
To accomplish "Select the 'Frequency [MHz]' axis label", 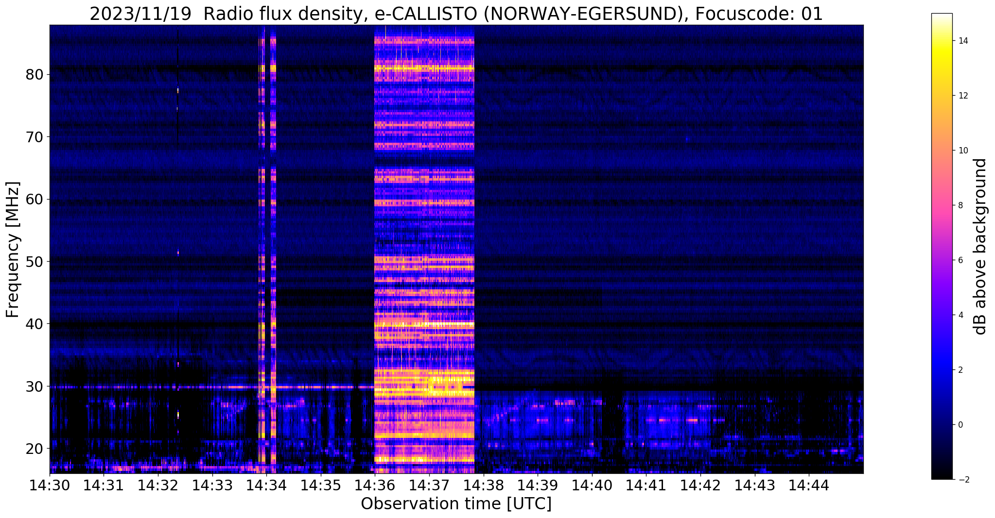I will [13, 250].
